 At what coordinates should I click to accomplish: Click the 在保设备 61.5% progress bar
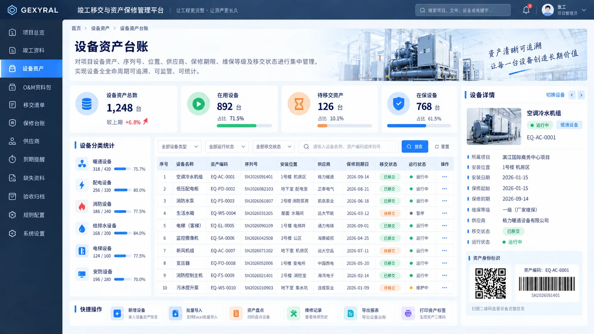[419, 126]
